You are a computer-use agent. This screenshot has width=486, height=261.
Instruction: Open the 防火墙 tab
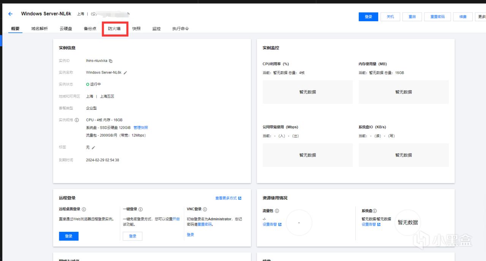[114, 28]
